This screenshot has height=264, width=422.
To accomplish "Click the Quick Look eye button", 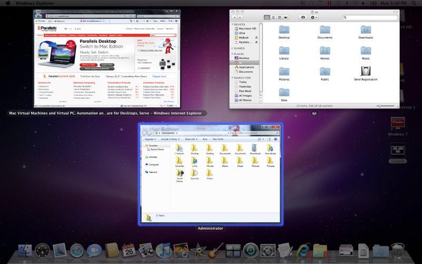I will coord(303,17).
